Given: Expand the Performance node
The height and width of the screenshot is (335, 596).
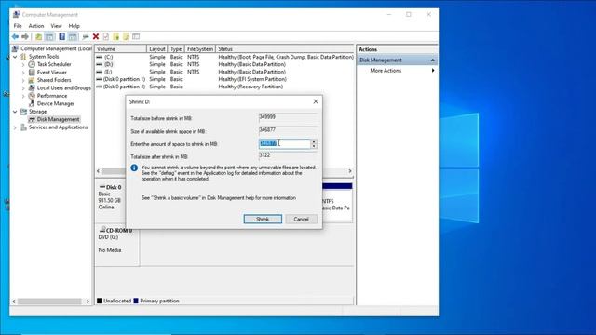Looking at the screenshot, I should 23,96.
